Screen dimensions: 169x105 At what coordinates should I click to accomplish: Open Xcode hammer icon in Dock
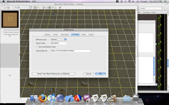click(x=69, y=98)
